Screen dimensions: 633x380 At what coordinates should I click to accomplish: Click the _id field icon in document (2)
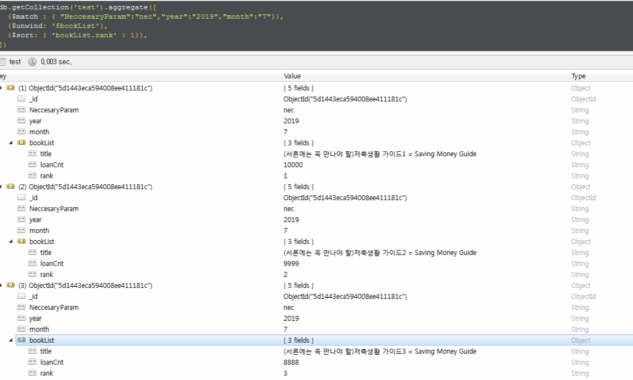click(x=21, y=197)
